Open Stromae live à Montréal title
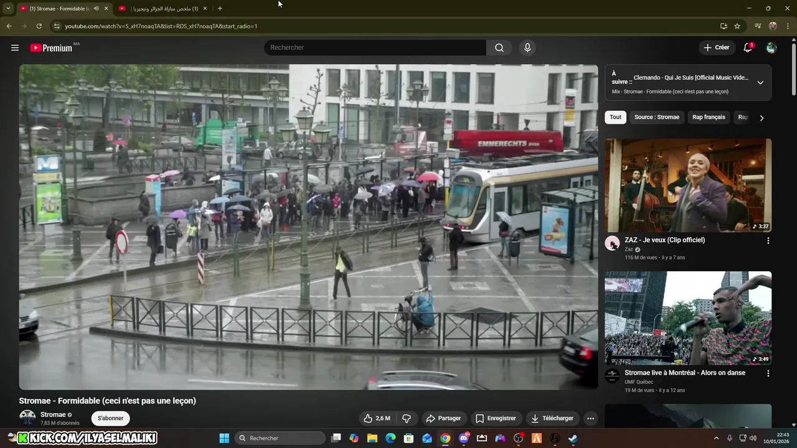 tap(685, 373)
